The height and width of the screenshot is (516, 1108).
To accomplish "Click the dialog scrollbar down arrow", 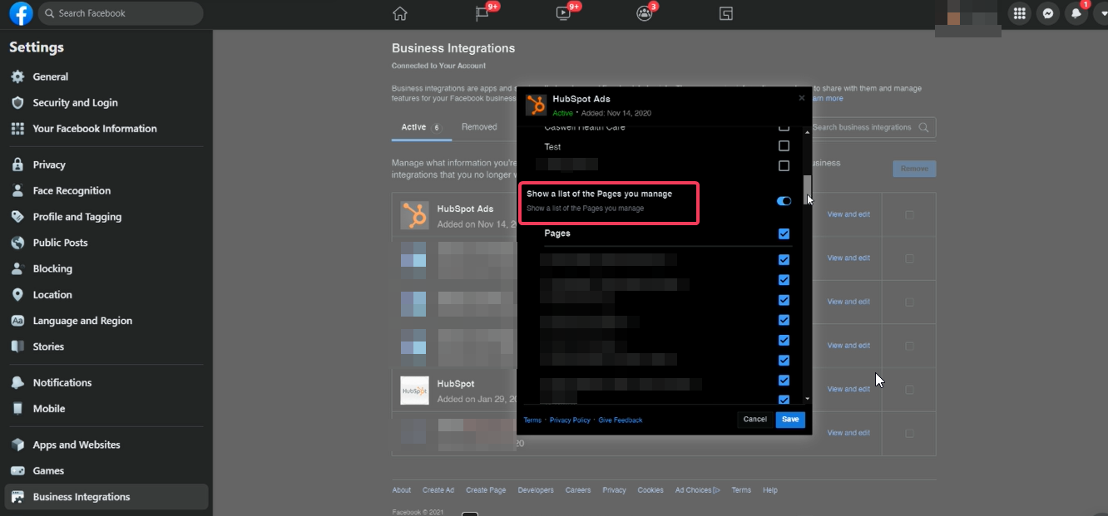I will [807, 399].
